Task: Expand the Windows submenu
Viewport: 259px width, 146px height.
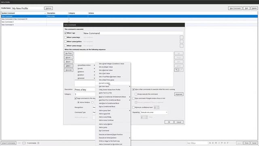Action: (85, 72)
